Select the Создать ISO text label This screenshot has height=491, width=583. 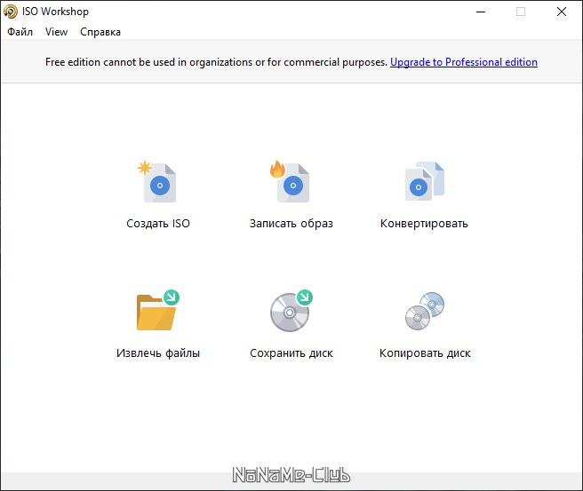(158, 224)
